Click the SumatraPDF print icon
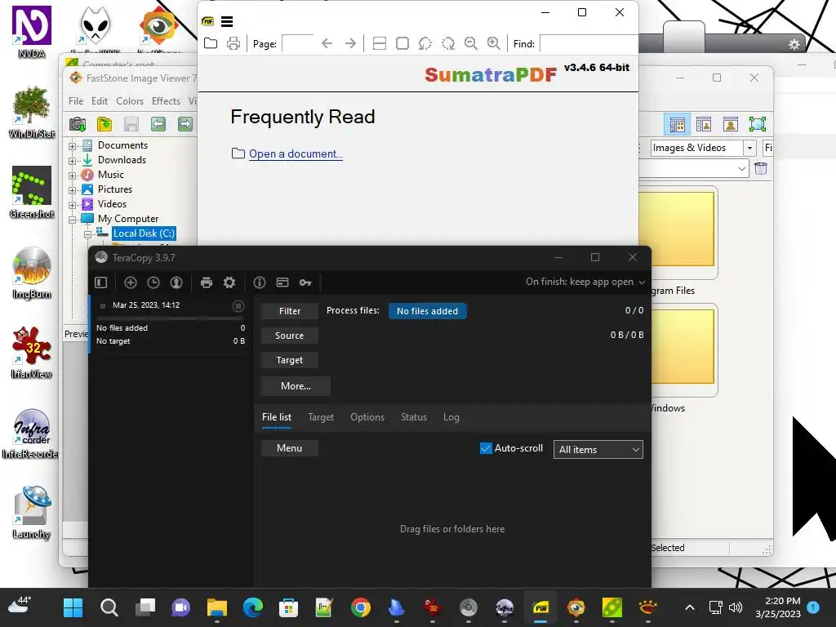The height and width of the screenshot is (627, 836). (233, 43)
